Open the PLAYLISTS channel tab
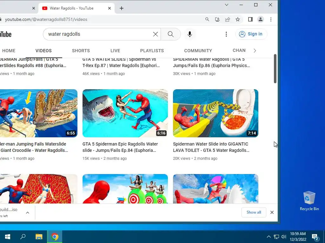The height and width of the screenshot is (243, 325). (x=152, y=51)
